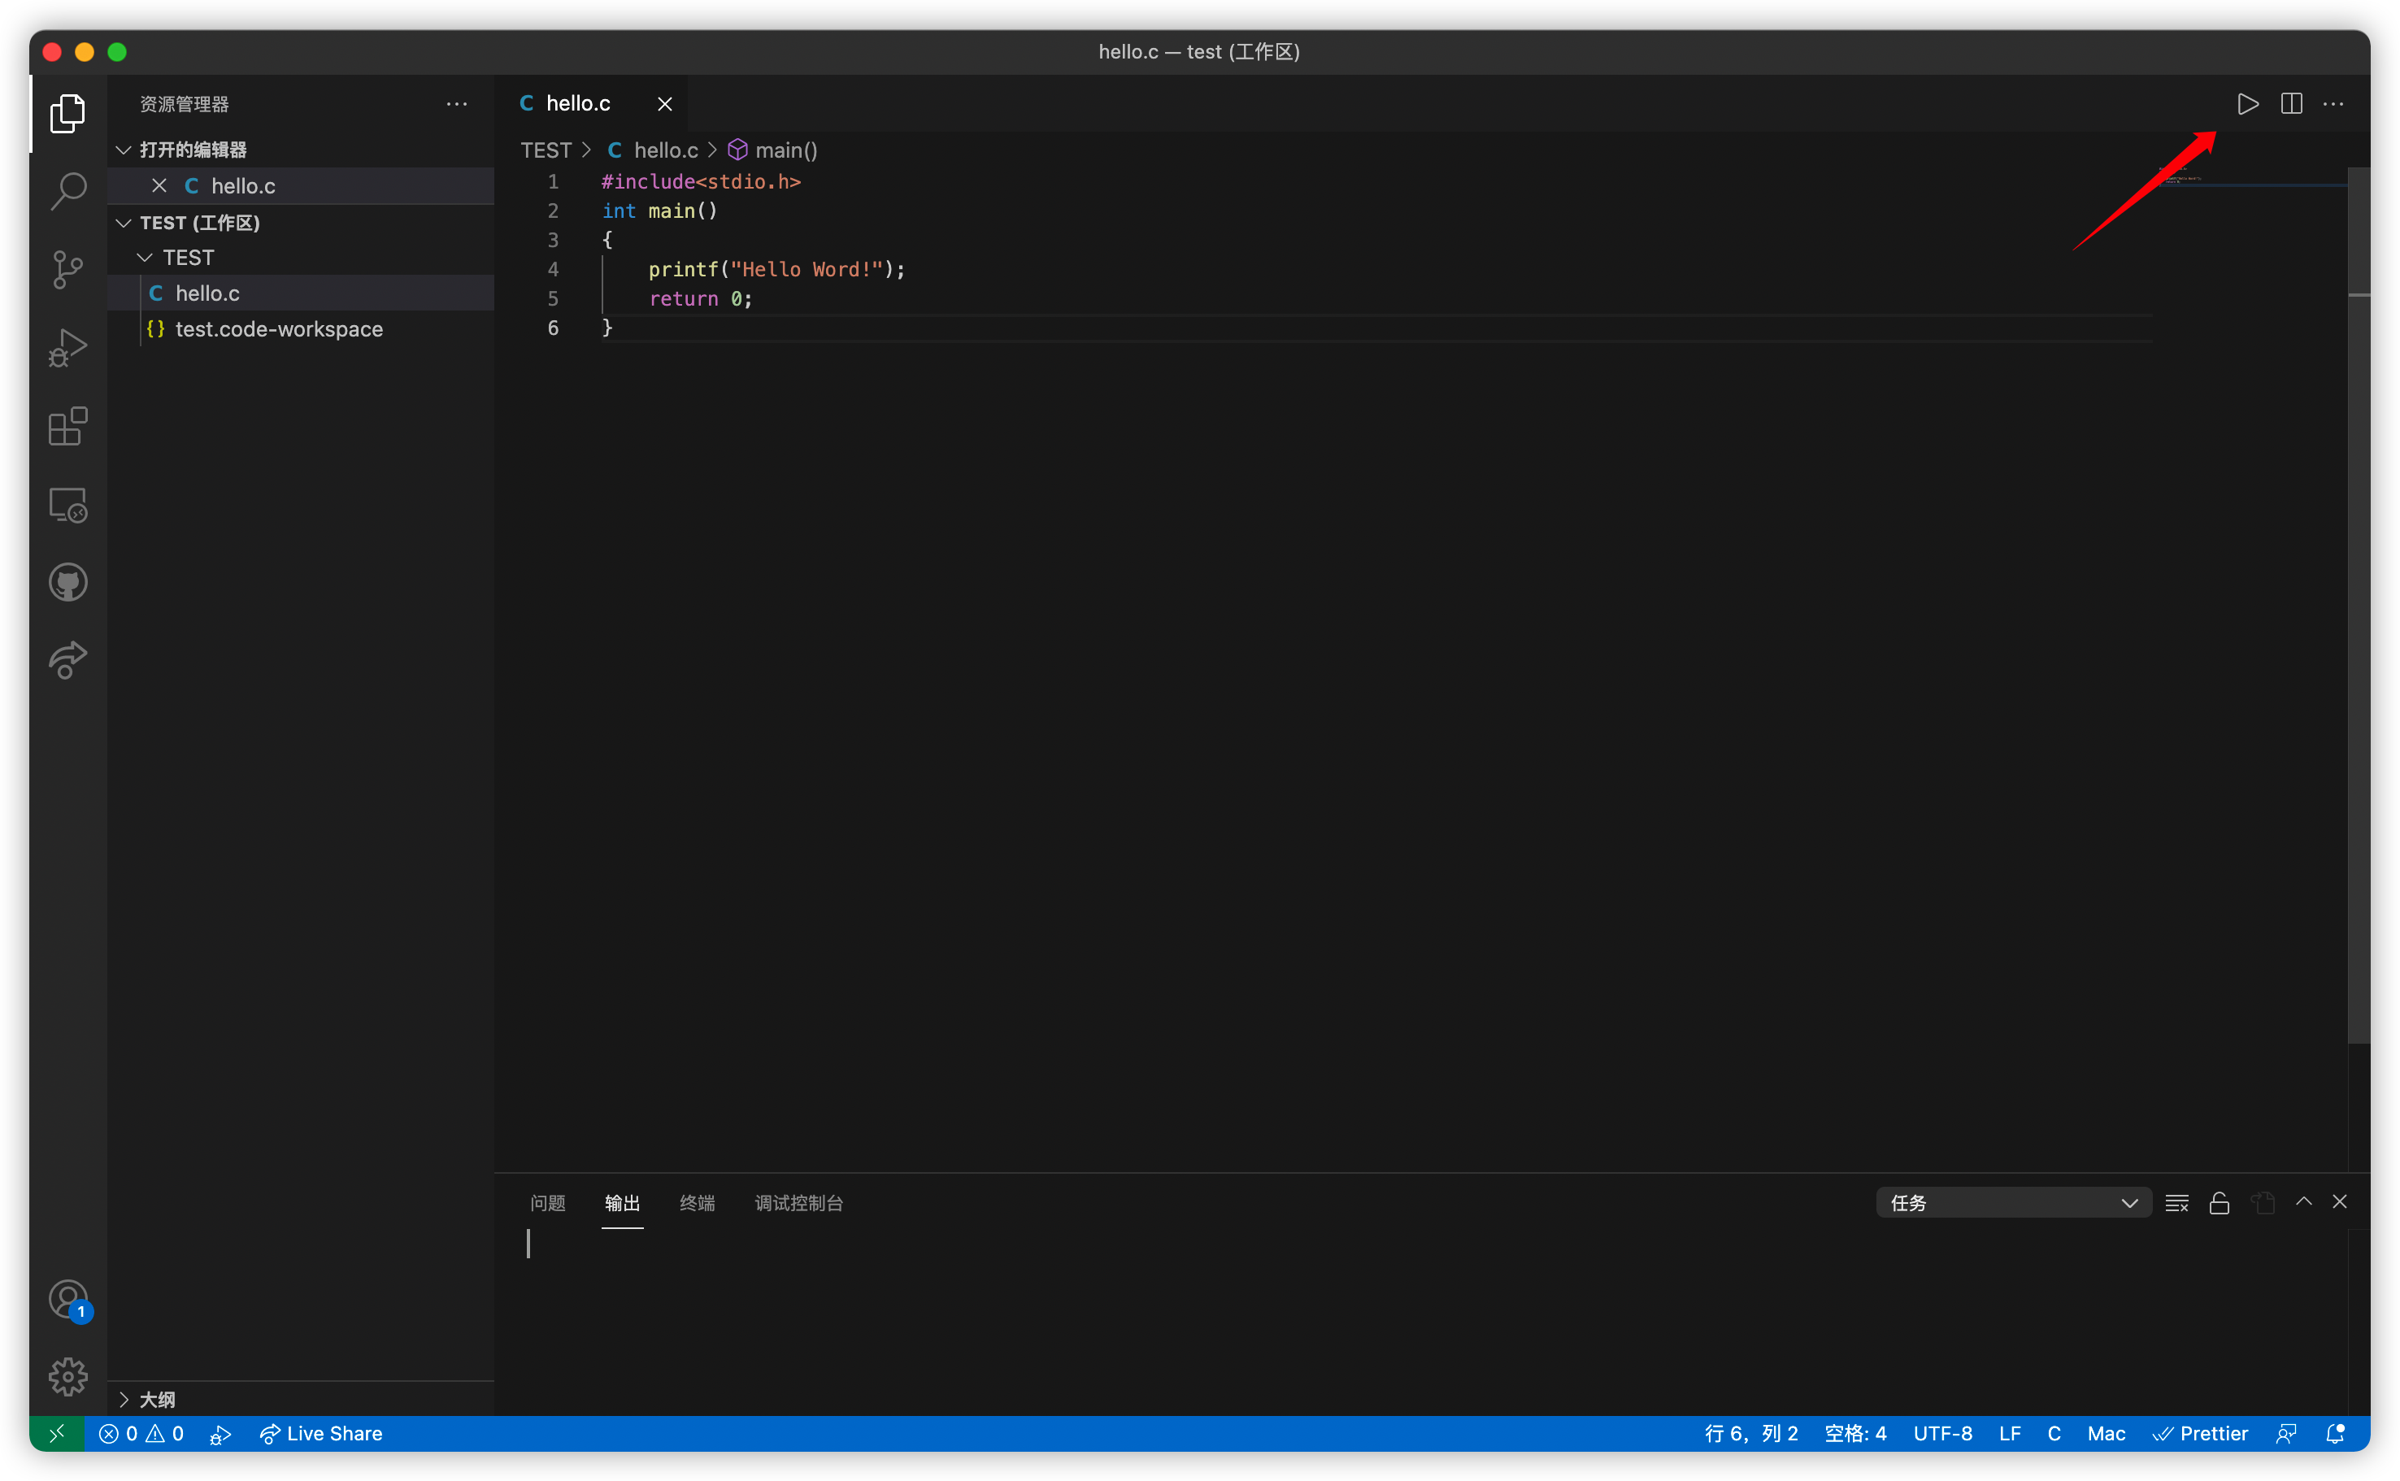Click the TEST breadcrumb segment
2400x1481 pixels.
[546, 150]
